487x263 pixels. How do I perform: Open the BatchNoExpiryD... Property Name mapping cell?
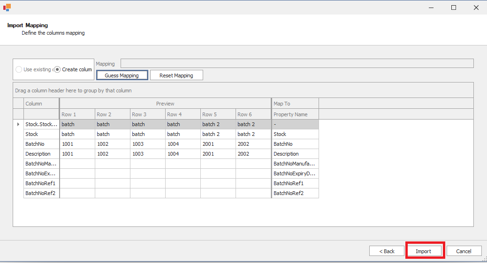coord(296,173)
